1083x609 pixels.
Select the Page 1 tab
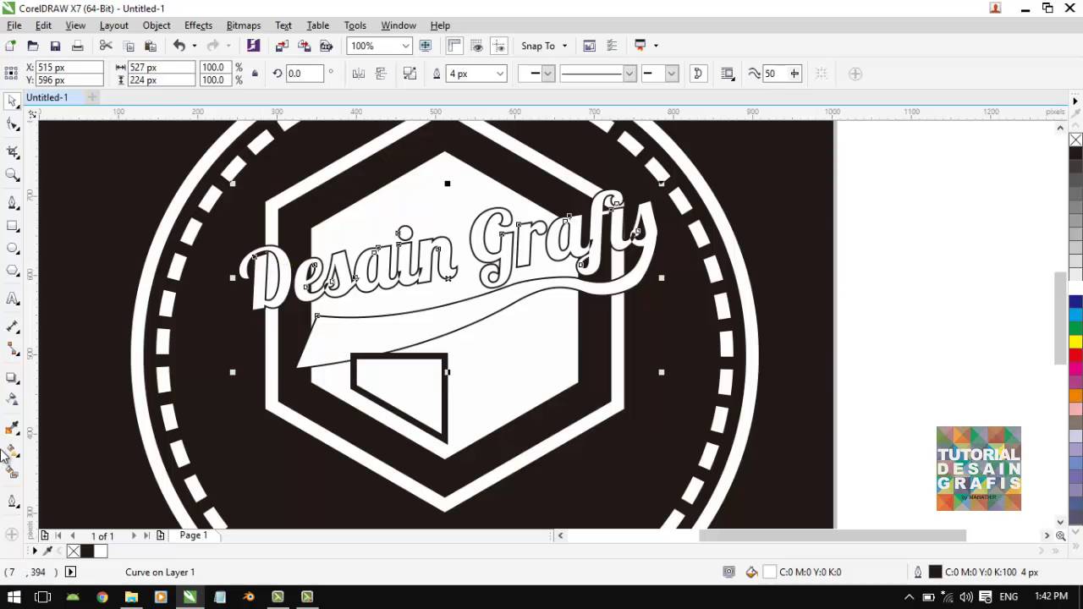(194, 535)
